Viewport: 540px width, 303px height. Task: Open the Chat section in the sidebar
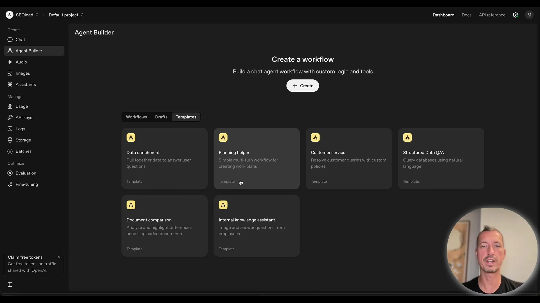[20, 39]
